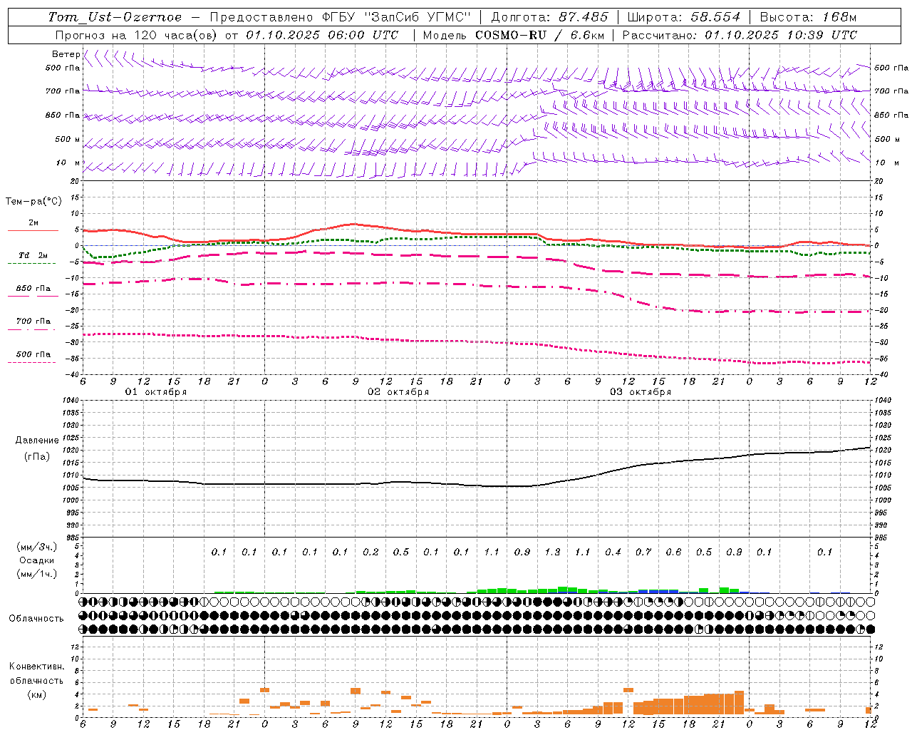Click the forecast start time 01.10.2025 06:00 UTC

(x=321, y=35)
